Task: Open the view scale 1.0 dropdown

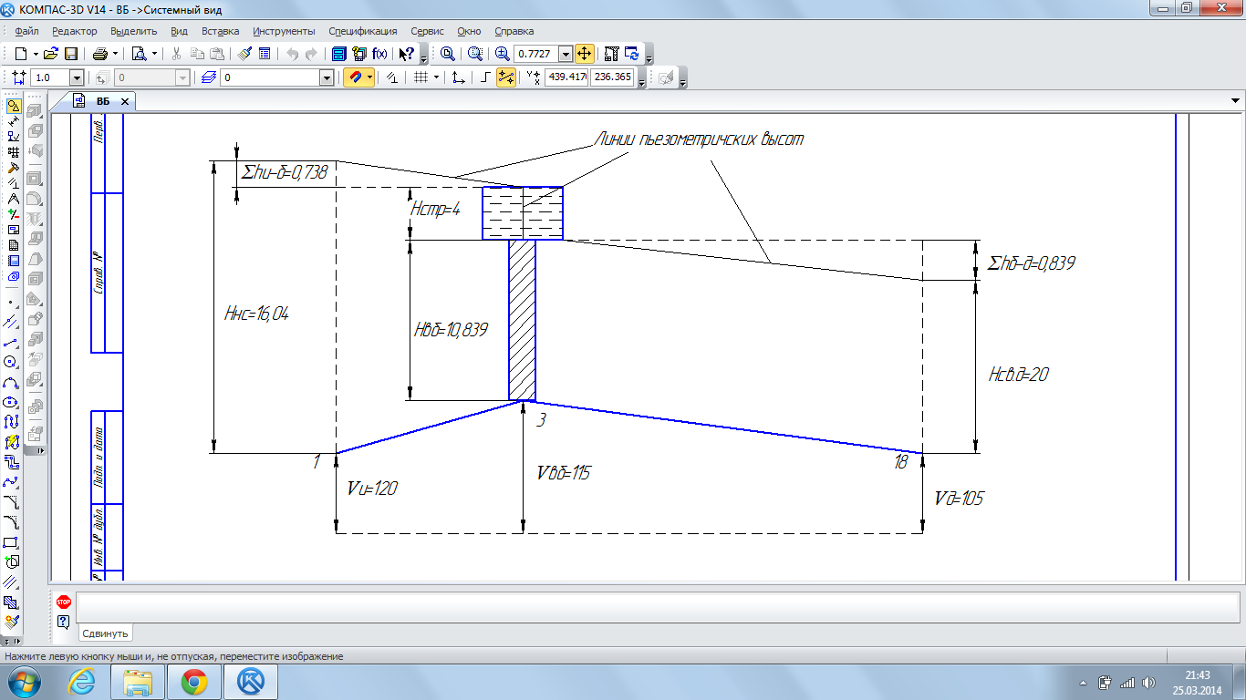Action: [77, 78]
